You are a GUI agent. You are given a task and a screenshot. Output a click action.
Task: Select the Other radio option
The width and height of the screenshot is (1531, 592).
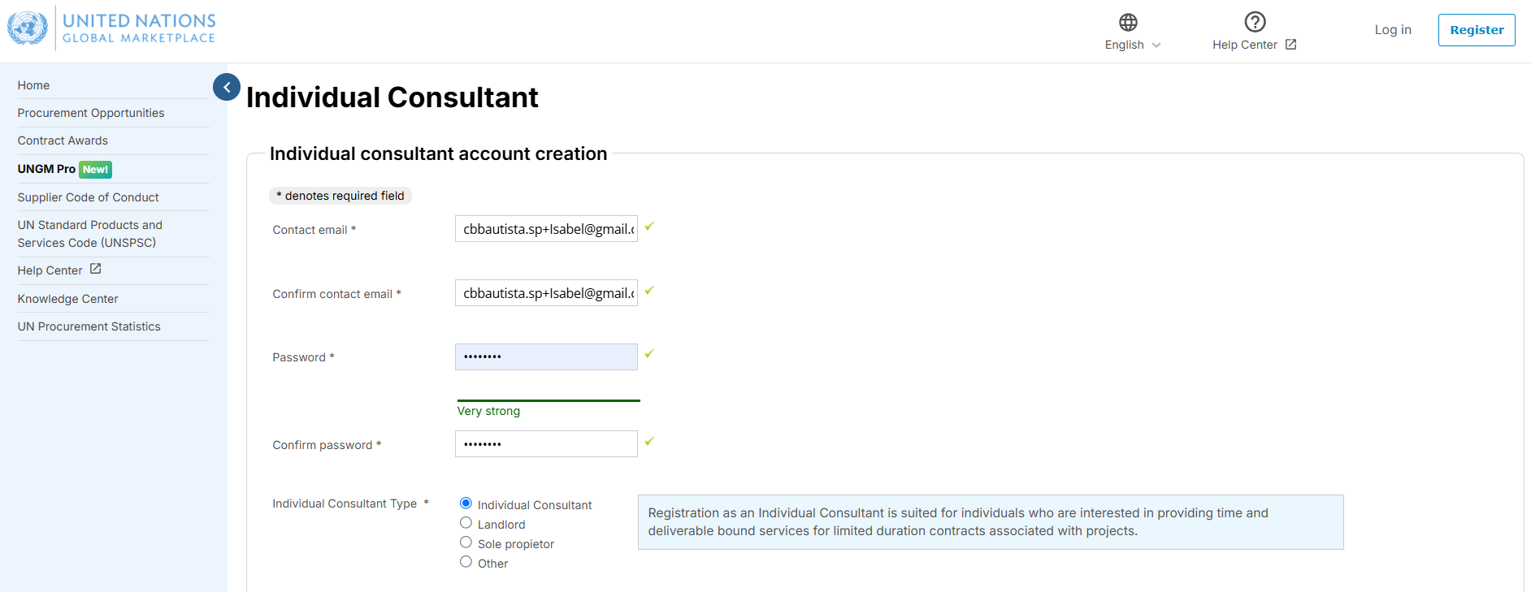pyautogui.click(x=466, y=562)
